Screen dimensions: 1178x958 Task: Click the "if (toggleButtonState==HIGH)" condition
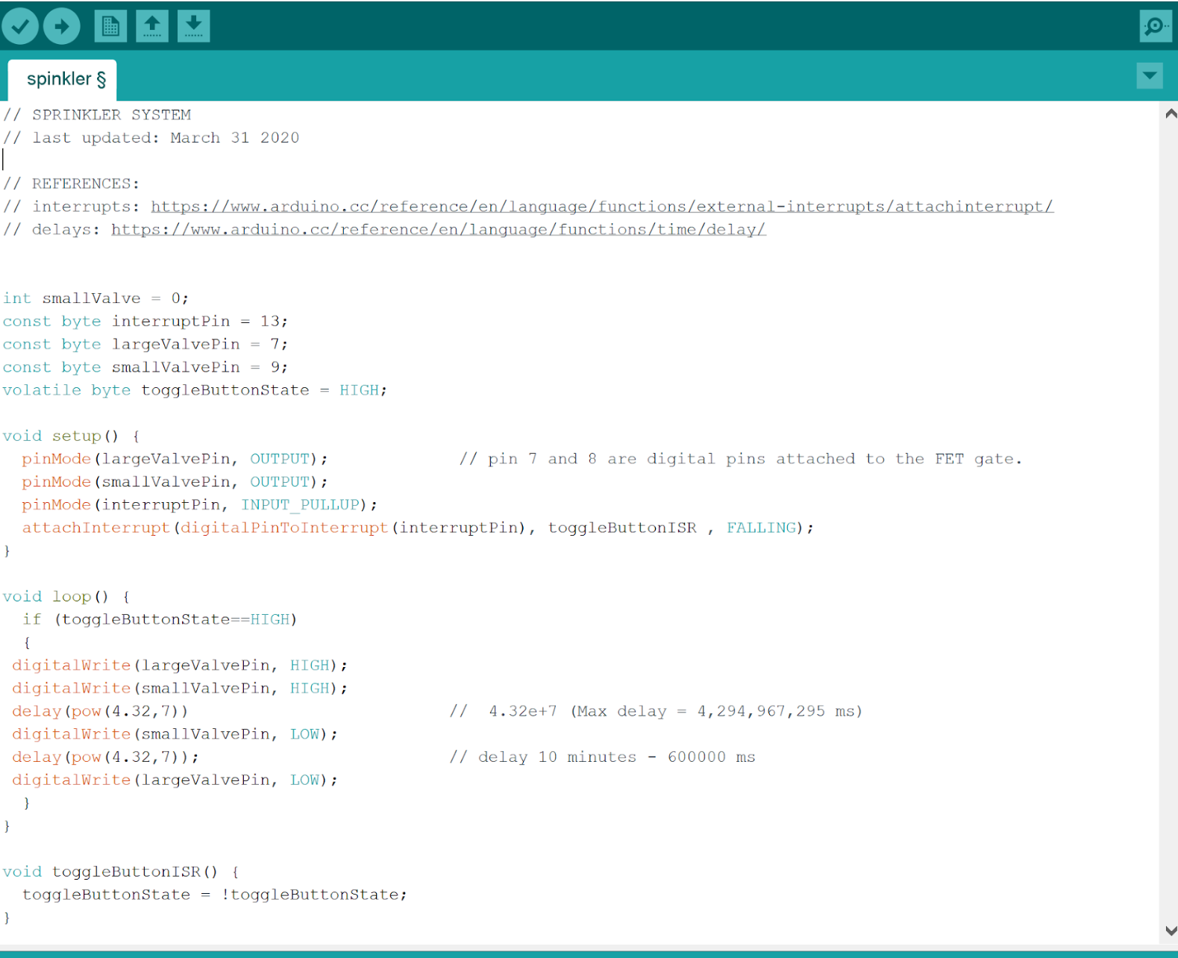coord(160,619)
